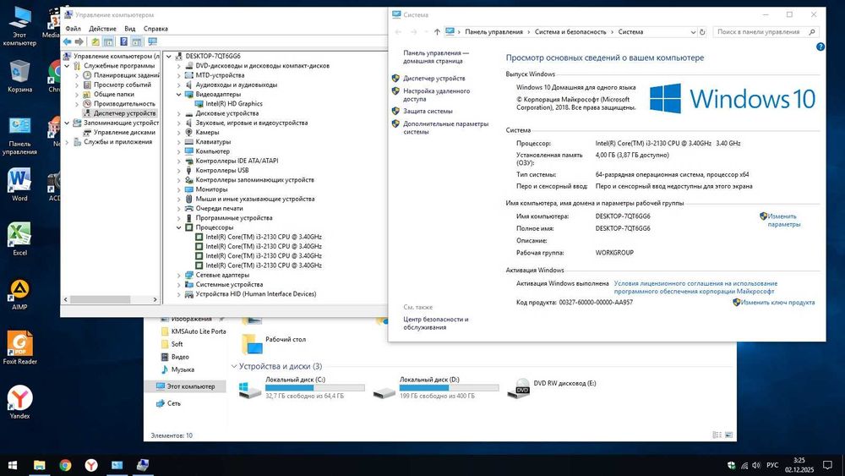This screenshot has width=845, height=476.
Task: Collapse the Служебные программы node
Action: pyautogui.click(x=67, y=66)
